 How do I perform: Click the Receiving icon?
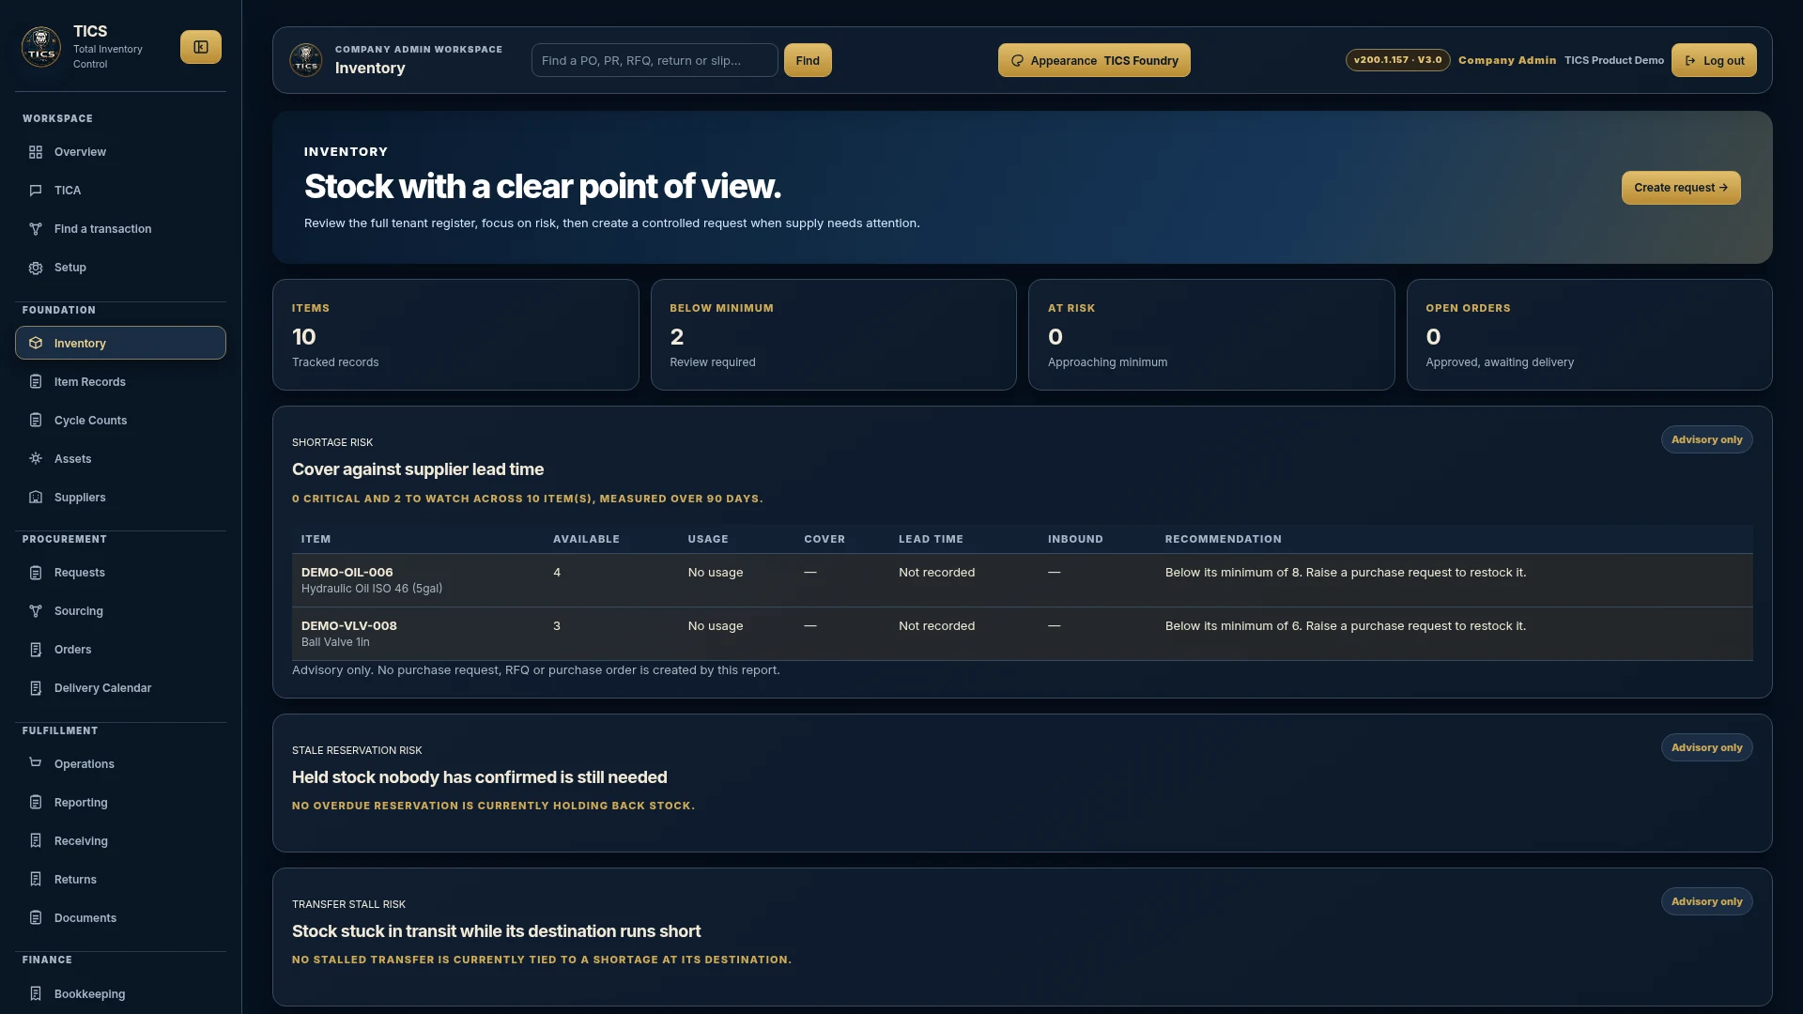point(36,841)
